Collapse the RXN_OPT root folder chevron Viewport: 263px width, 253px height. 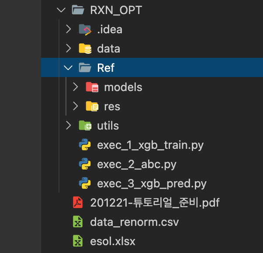click(x=61, y=10)
